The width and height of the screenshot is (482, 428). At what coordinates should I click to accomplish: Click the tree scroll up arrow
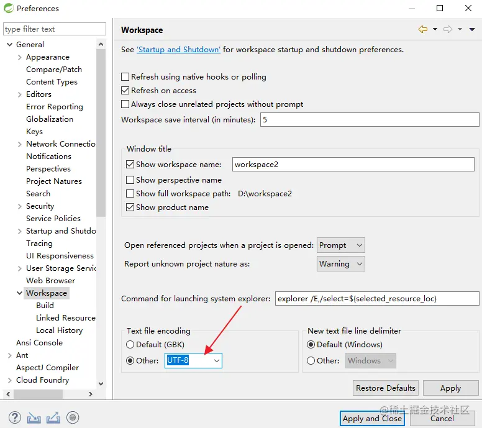click(101, 44)
